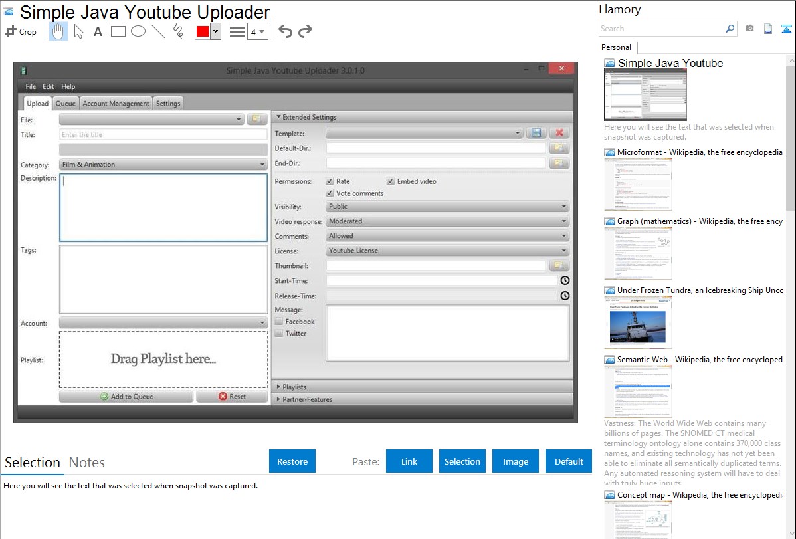
Task: Click the red color swatch
Action: coord(203,31)
